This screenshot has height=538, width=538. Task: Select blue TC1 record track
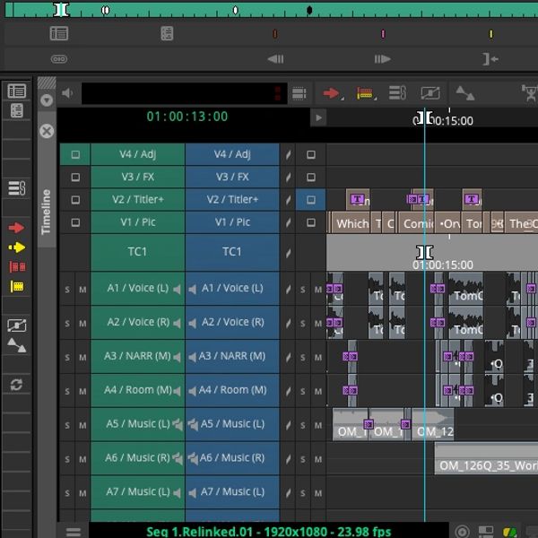coord(232,252)
